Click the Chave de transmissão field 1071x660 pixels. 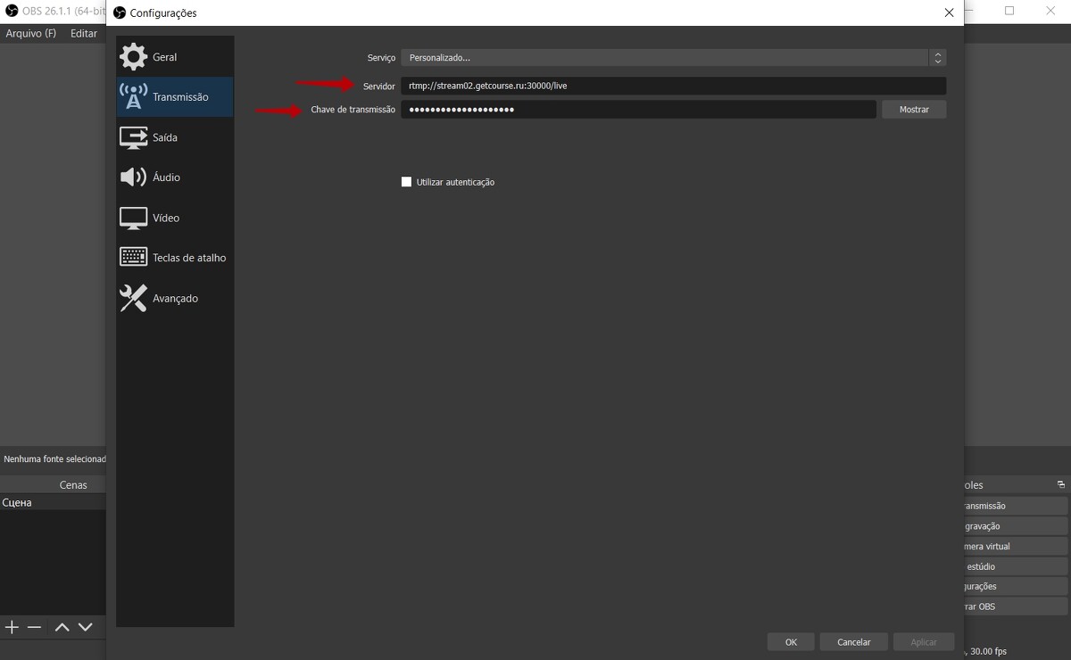point(637,109)
